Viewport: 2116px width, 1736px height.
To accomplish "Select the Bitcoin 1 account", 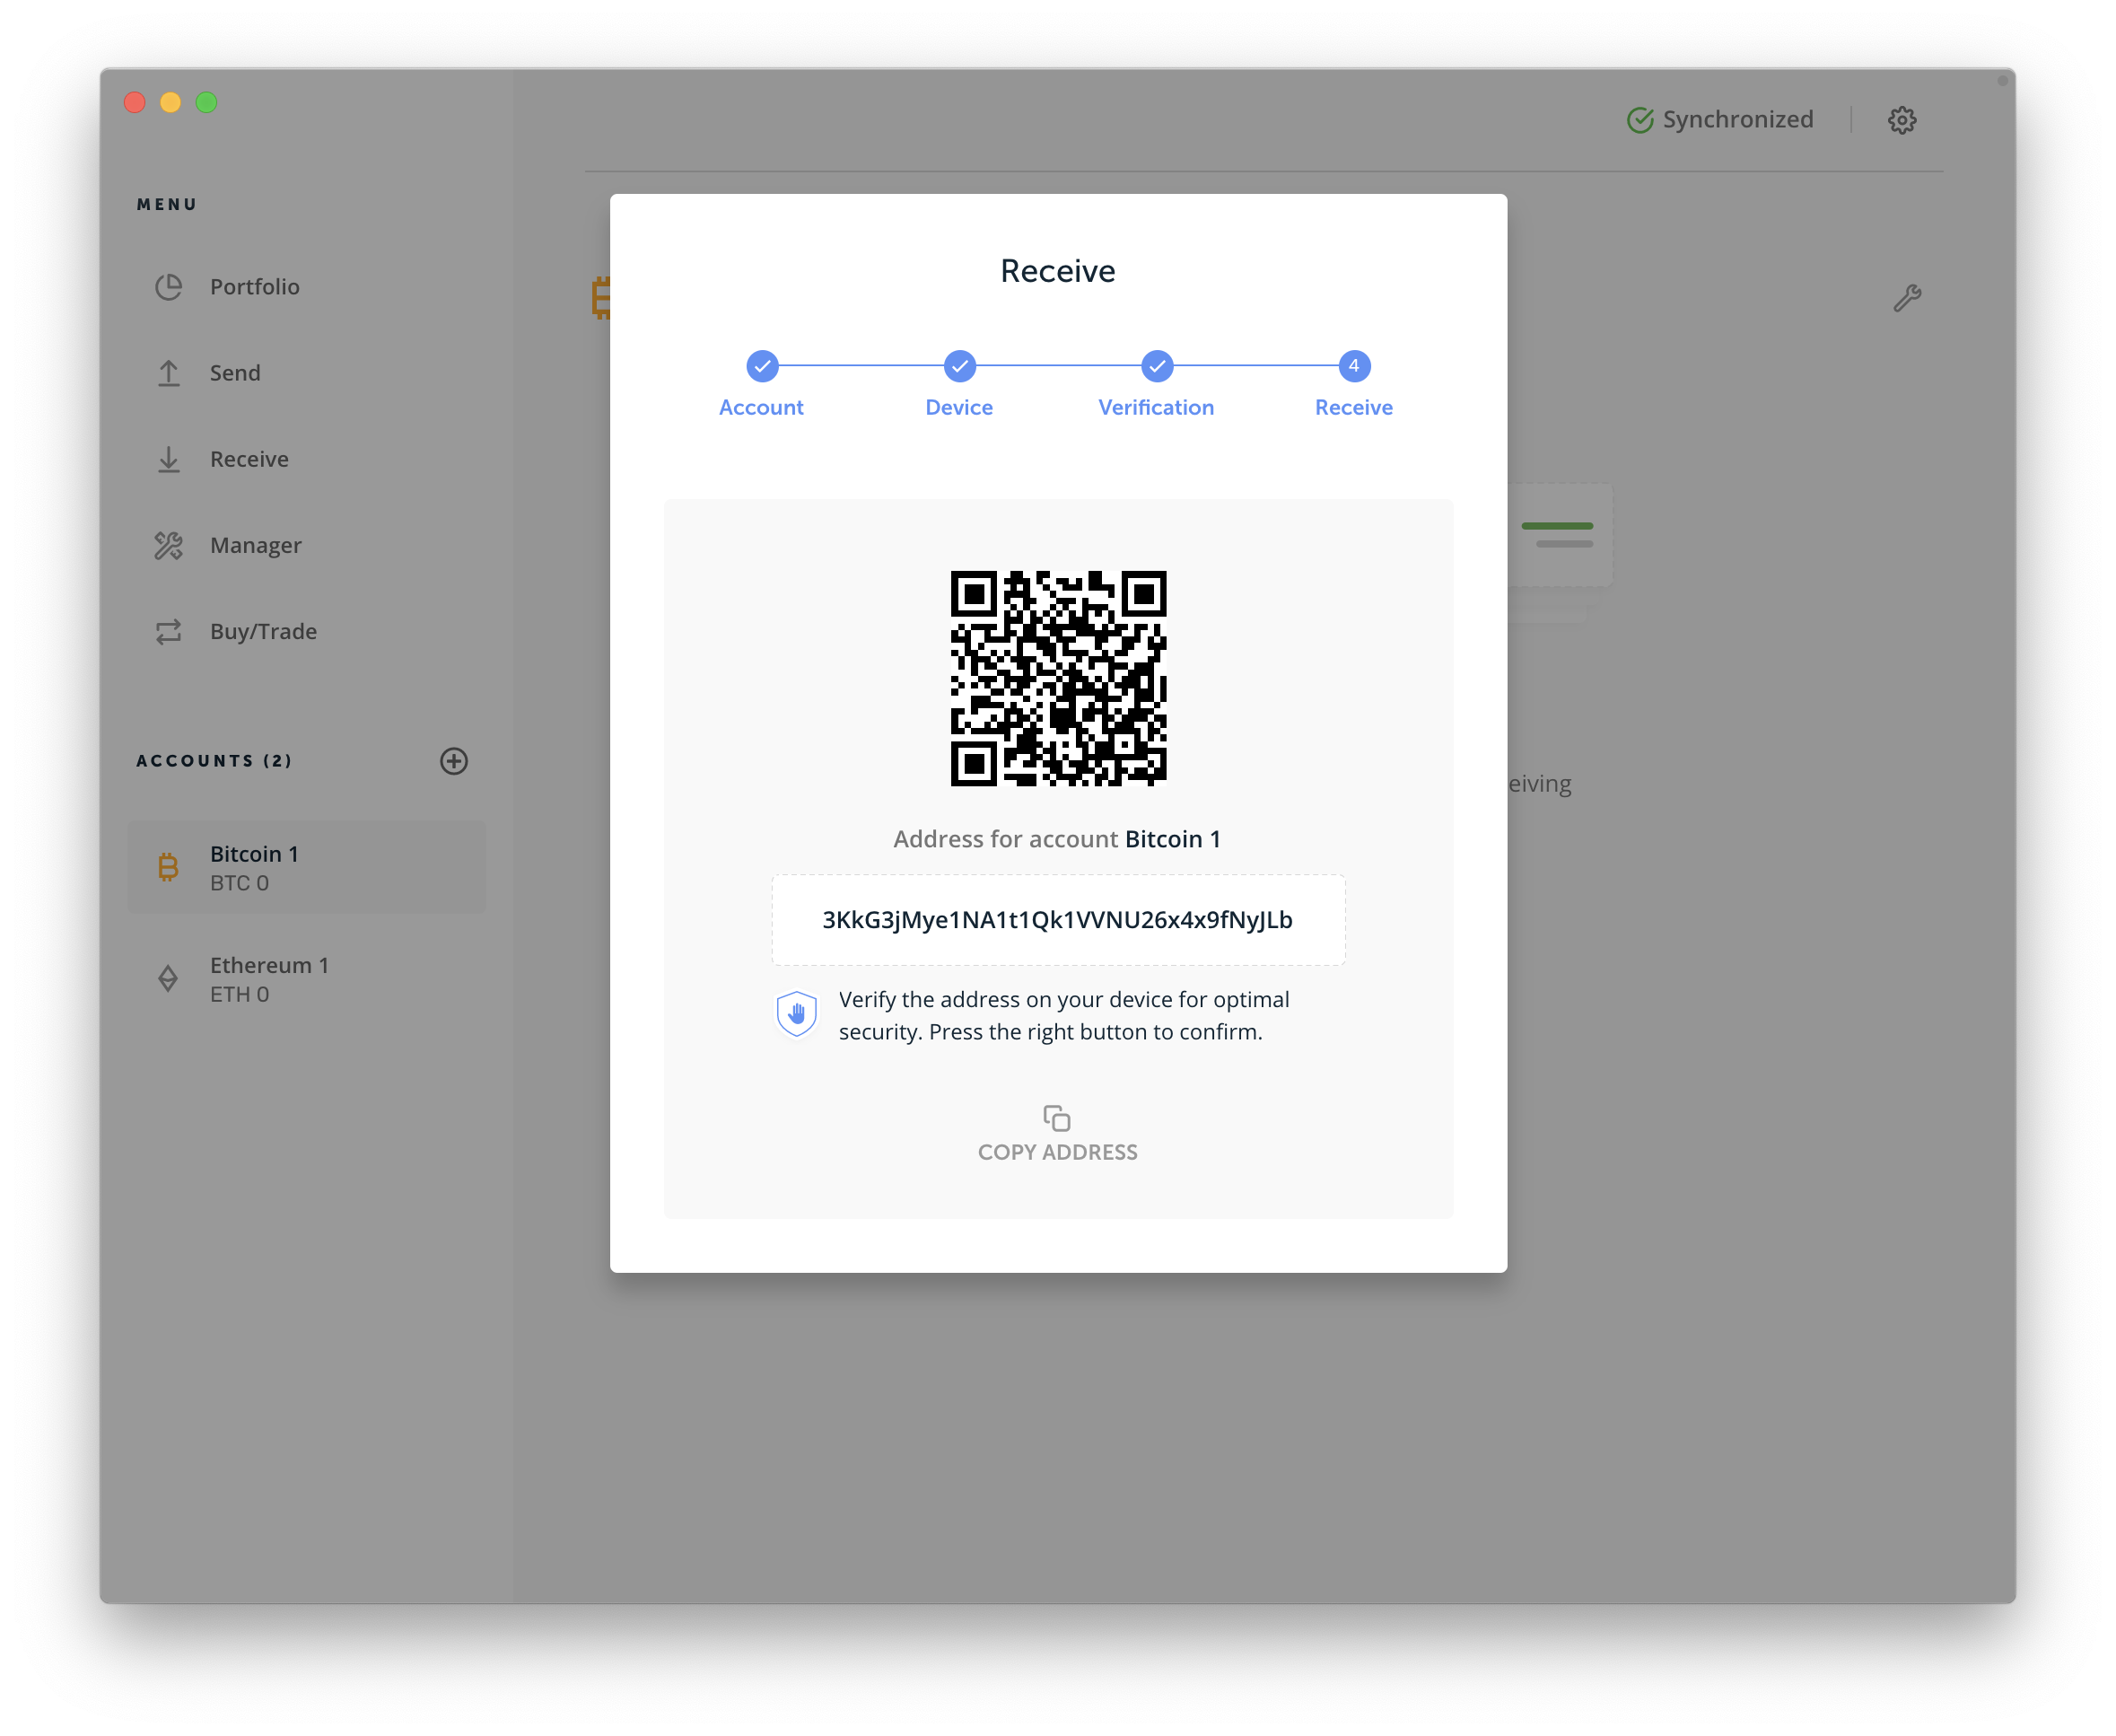I will pos(307,867).
